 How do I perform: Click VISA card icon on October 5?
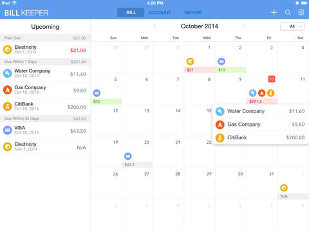point(97,93)
